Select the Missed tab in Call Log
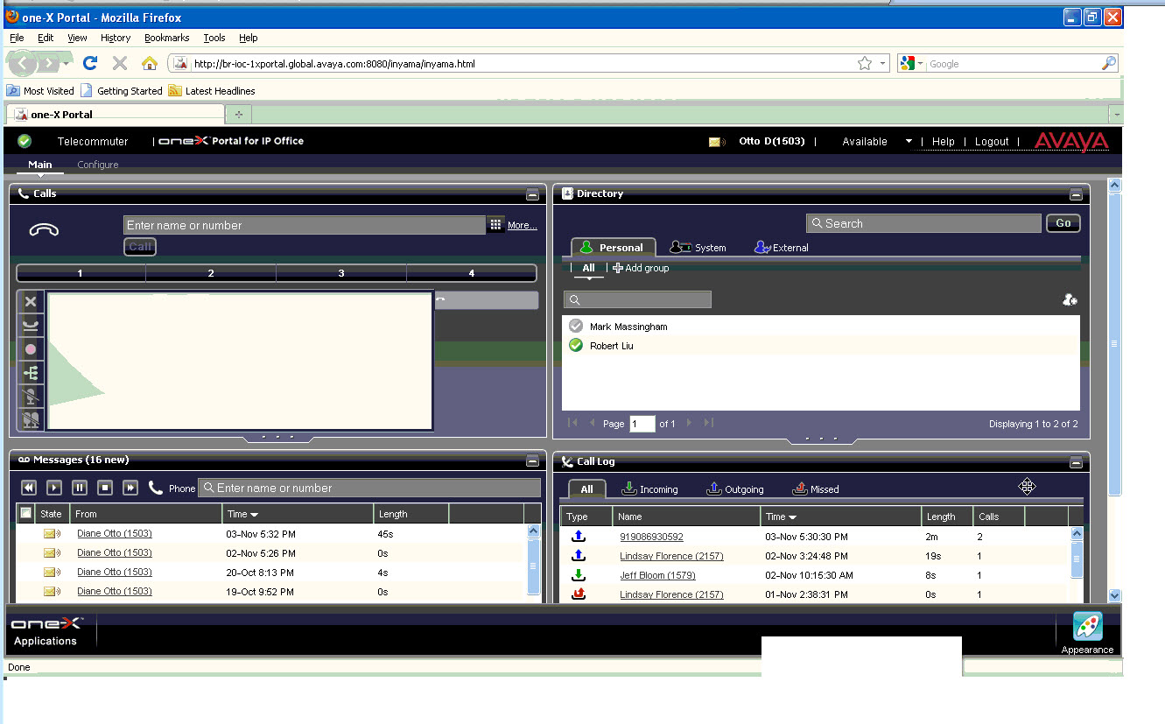 (816, 489)
